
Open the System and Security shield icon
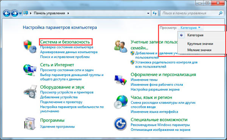30,46
